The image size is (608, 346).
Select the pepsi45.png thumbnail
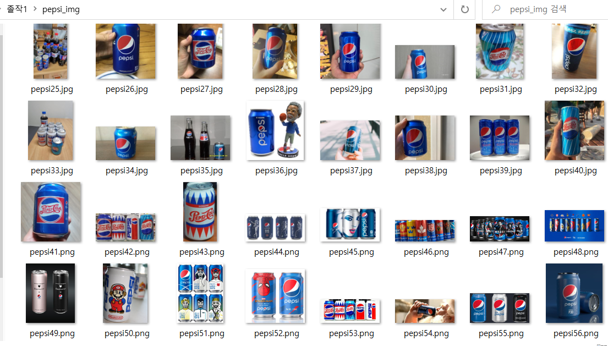pos(350,225)
